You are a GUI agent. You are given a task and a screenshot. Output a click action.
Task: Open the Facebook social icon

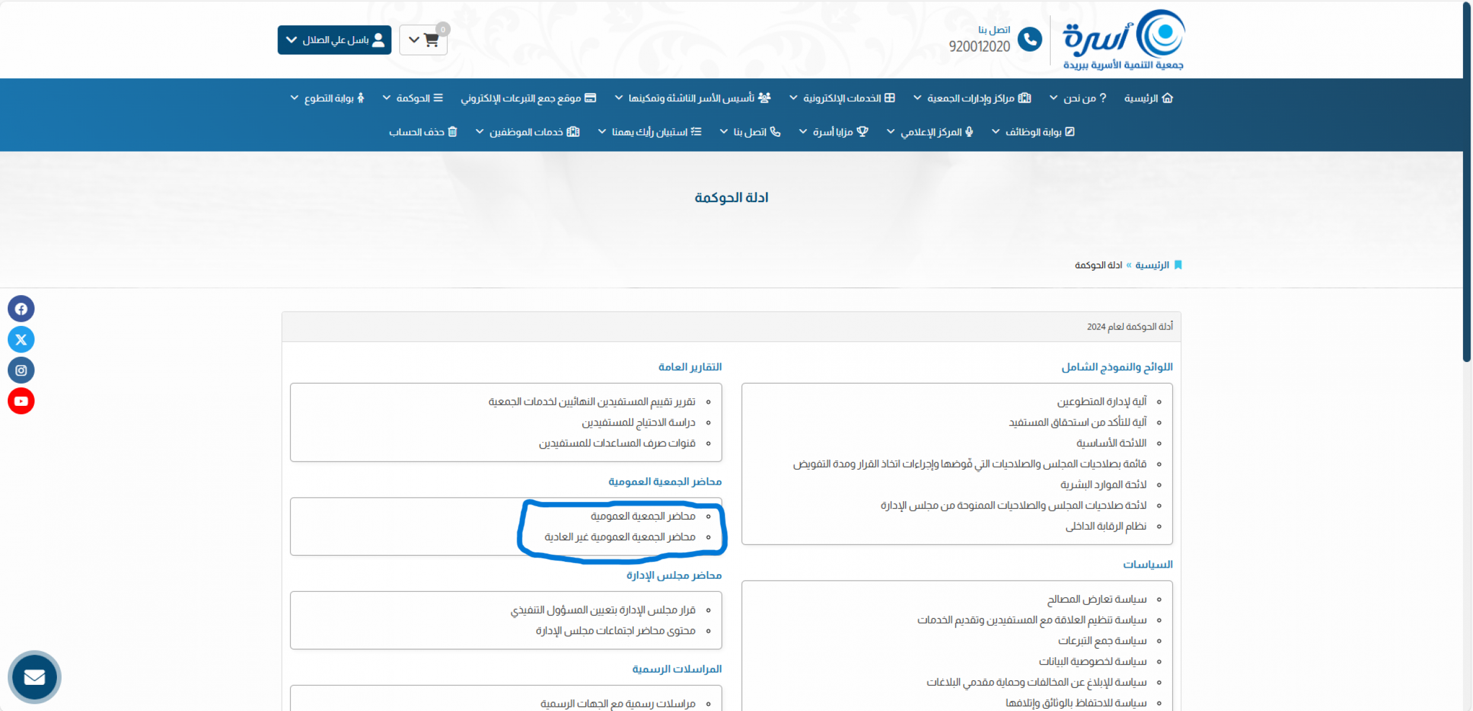pos(21,309)
